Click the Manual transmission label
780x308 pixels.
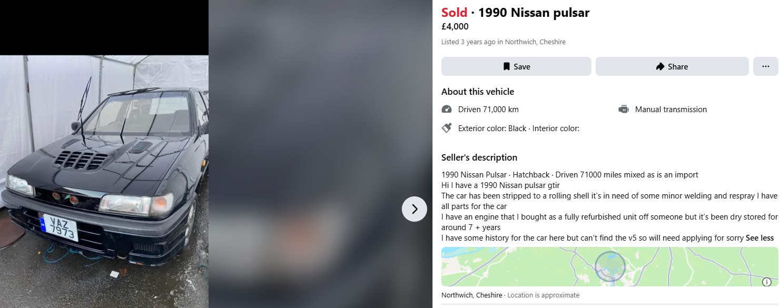(x=671, y=110)
